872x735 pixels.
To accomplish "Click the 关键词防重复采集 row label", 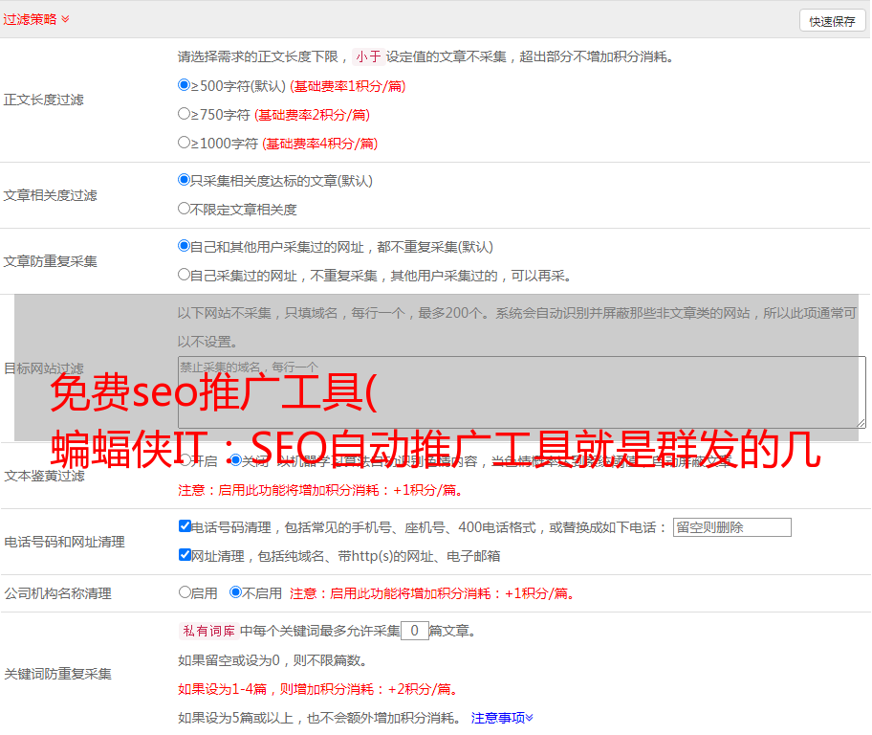I will point(57,674).
